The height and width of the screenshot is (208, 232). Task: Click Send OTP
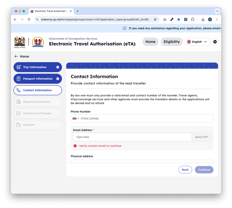pos(201,137)
